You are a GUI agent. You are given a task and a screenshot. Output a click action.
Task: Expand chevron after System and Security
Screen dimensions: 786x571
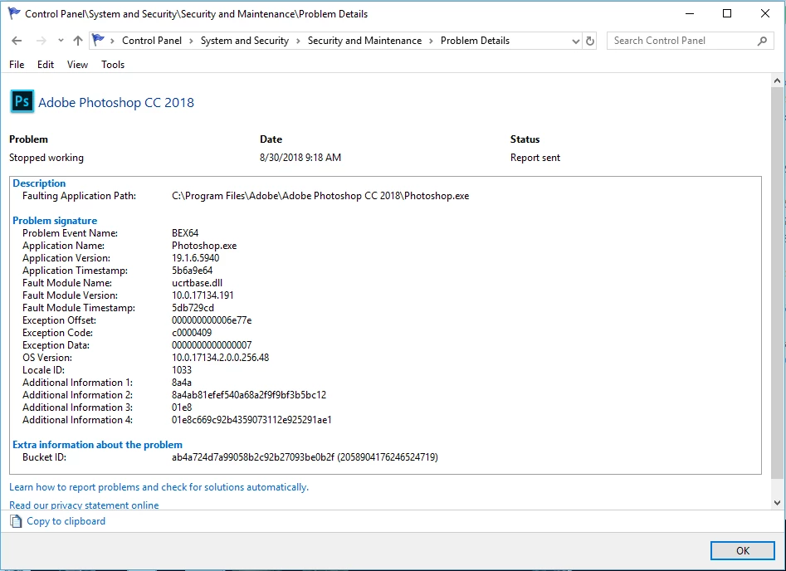click(298, 41)
